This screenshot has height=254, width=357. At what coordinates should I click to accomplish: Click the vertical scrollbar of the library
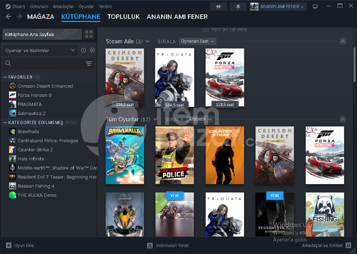click(355, 65)
